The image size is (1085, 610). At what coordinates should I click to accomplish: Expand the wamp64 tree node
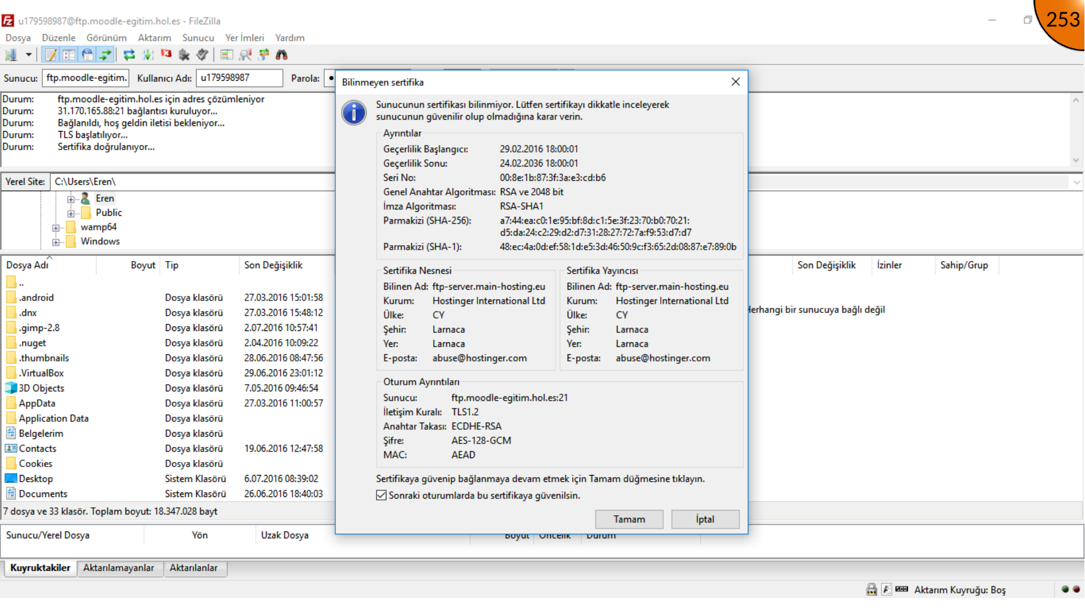55,228
